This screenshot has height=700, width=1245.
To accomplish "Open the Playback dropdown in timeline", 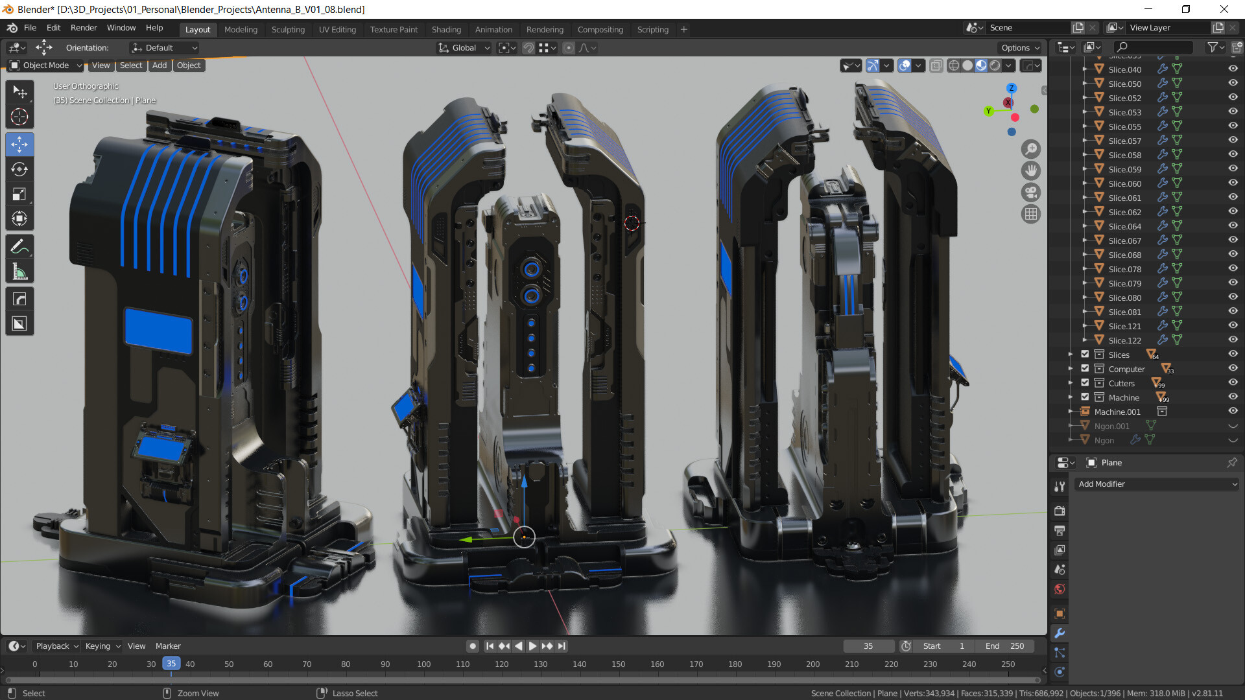I will point(57,646).
